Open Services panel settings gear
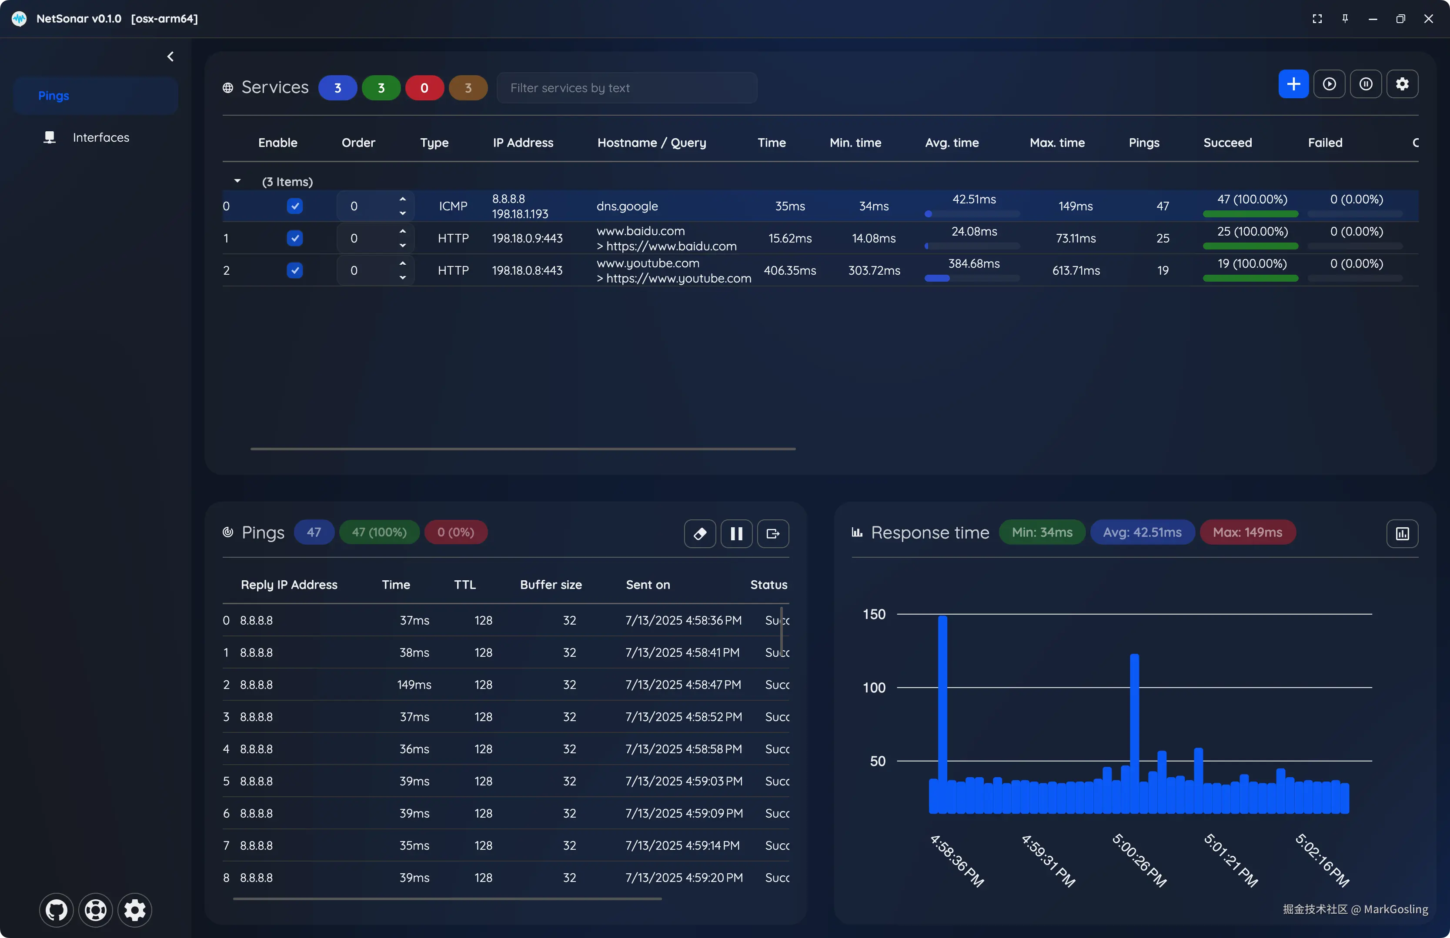The image size is (1450, 938). [x=1403, y=84]
